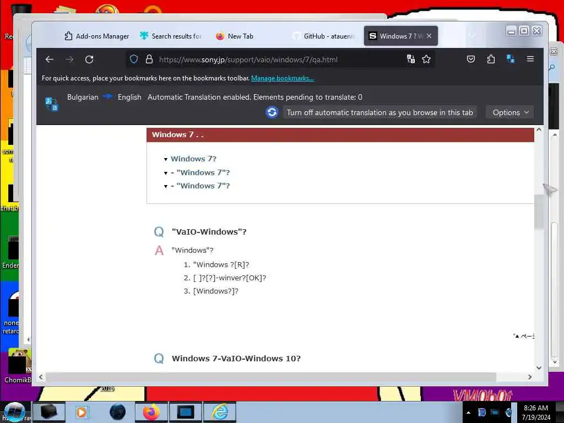This screenshot has width=564, height=423.
Task: Click the page scrollbar down arrow
Action: tap(539, 367)
